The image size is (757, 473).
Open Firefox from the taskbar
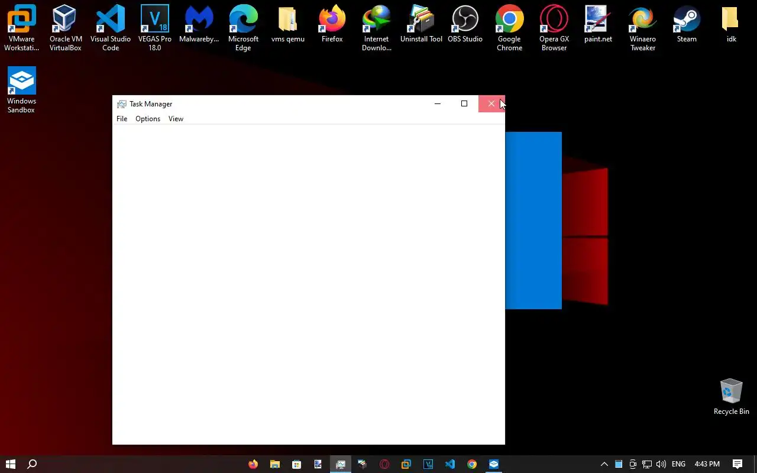253,464
